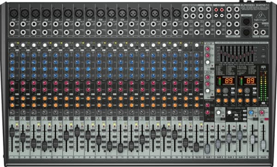The width and height of the screenshot is (277, 167).
Task: Select the SUB 3 group fader
Action: pos(229,138)
